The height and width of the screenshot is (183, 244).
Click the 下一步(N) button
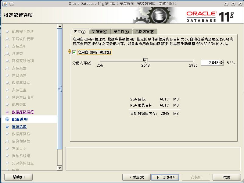coord(165,177)
